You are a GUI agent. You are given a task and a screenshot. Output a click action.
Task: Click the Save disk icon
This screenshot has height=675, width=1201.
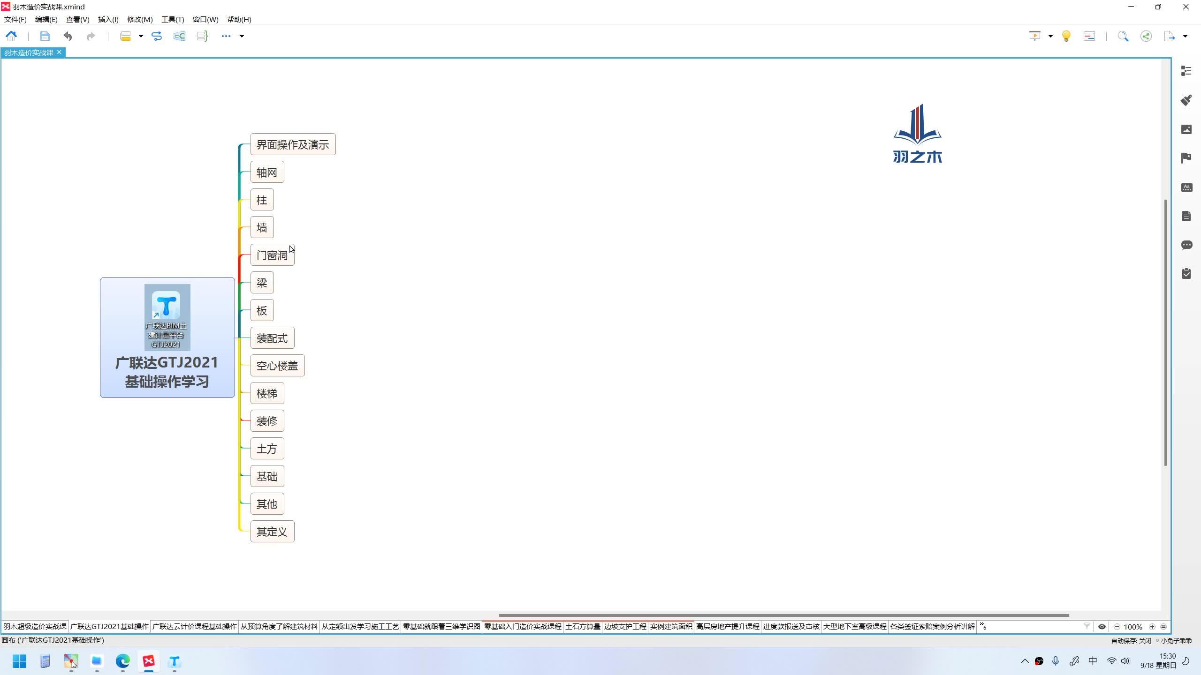point(45,36)
